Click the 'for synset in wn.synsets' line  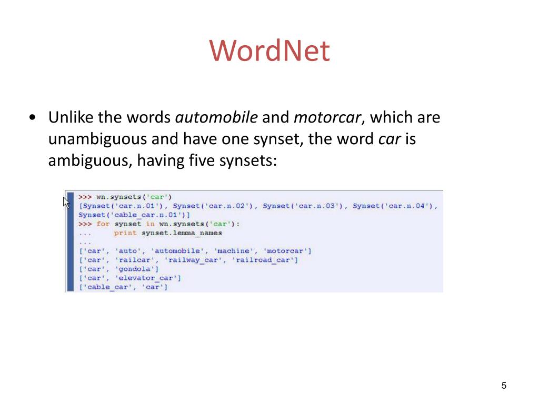pyautogui.click(x=159, y=224)
